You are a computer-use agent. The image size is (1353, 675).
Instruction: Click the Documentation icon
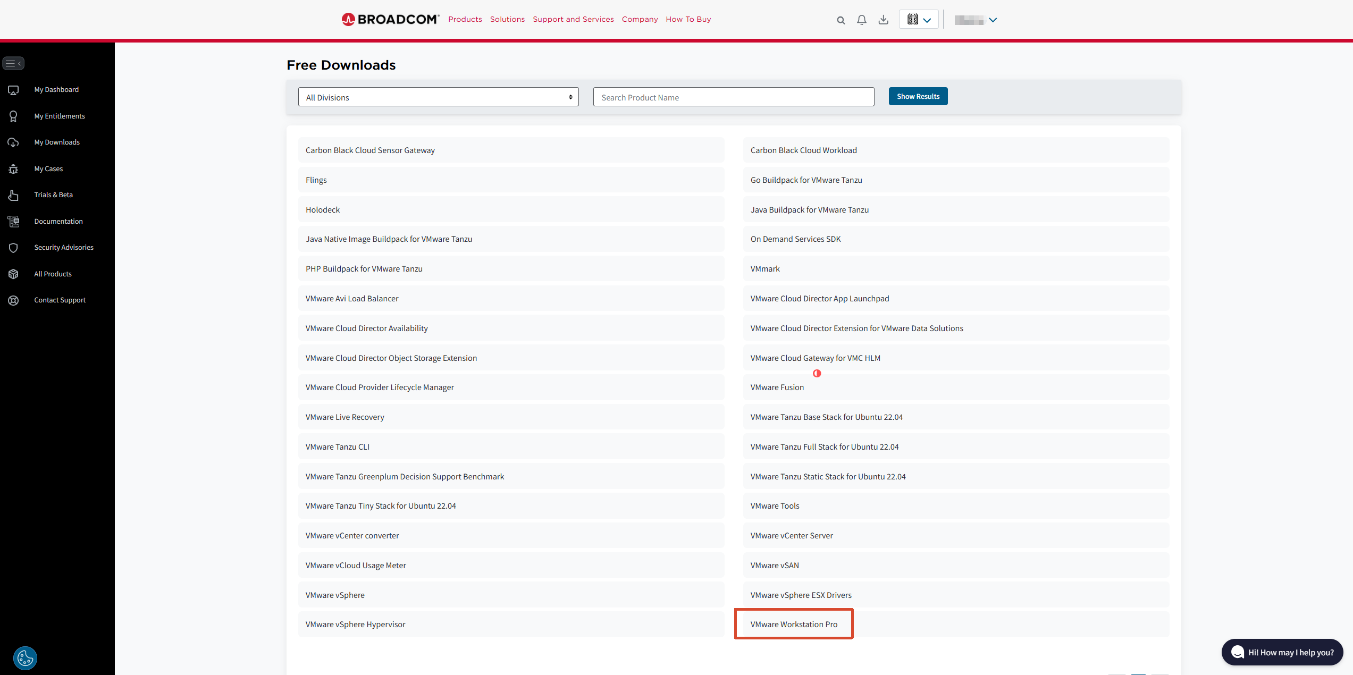tap(13, 222)
